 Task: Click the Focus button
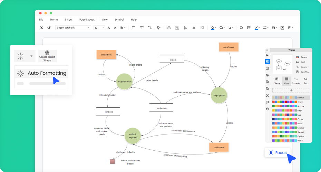click(278, 152)
